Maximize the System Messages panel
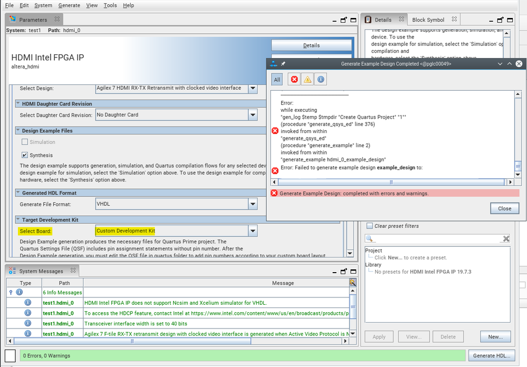 coord(353,272)
